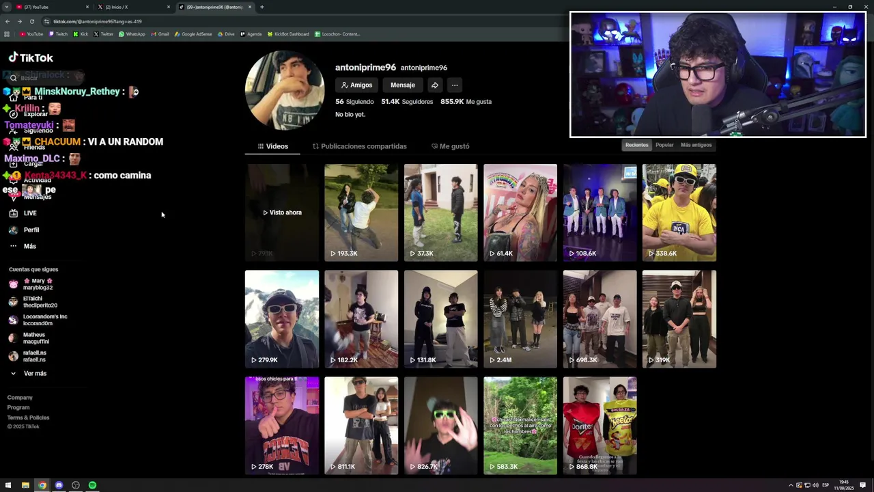Show hidden system tray icons
Viewport: 874px width, 492px height.
pos(791,485)
